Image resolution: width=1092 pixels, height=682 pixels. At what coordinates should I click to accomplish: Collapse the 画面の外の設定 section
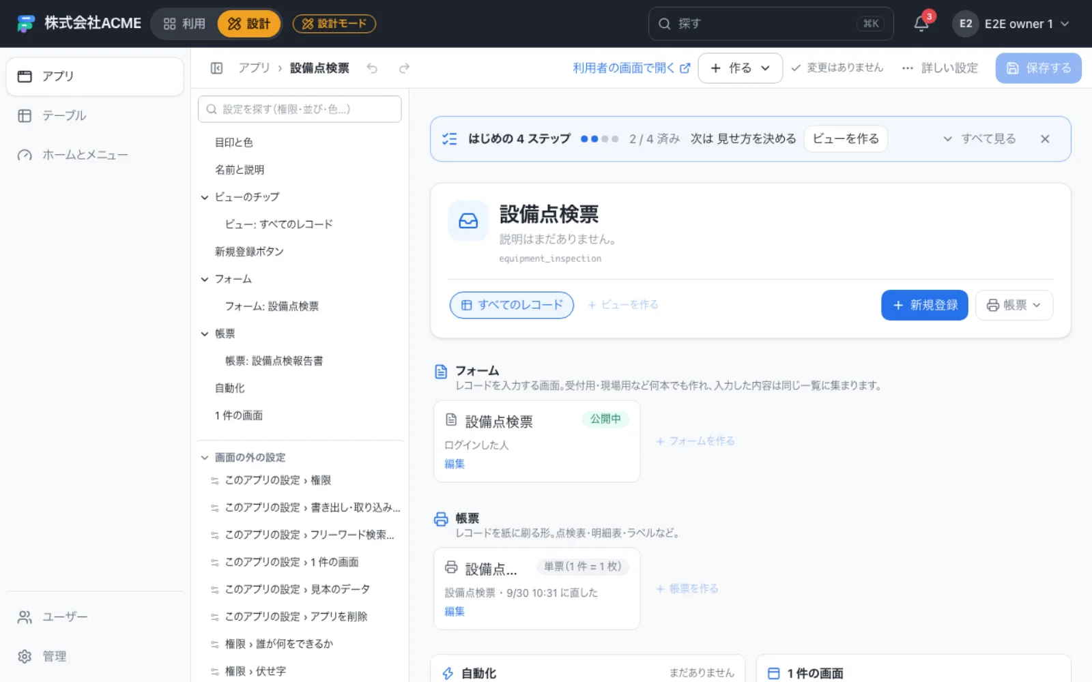point(204,458)
